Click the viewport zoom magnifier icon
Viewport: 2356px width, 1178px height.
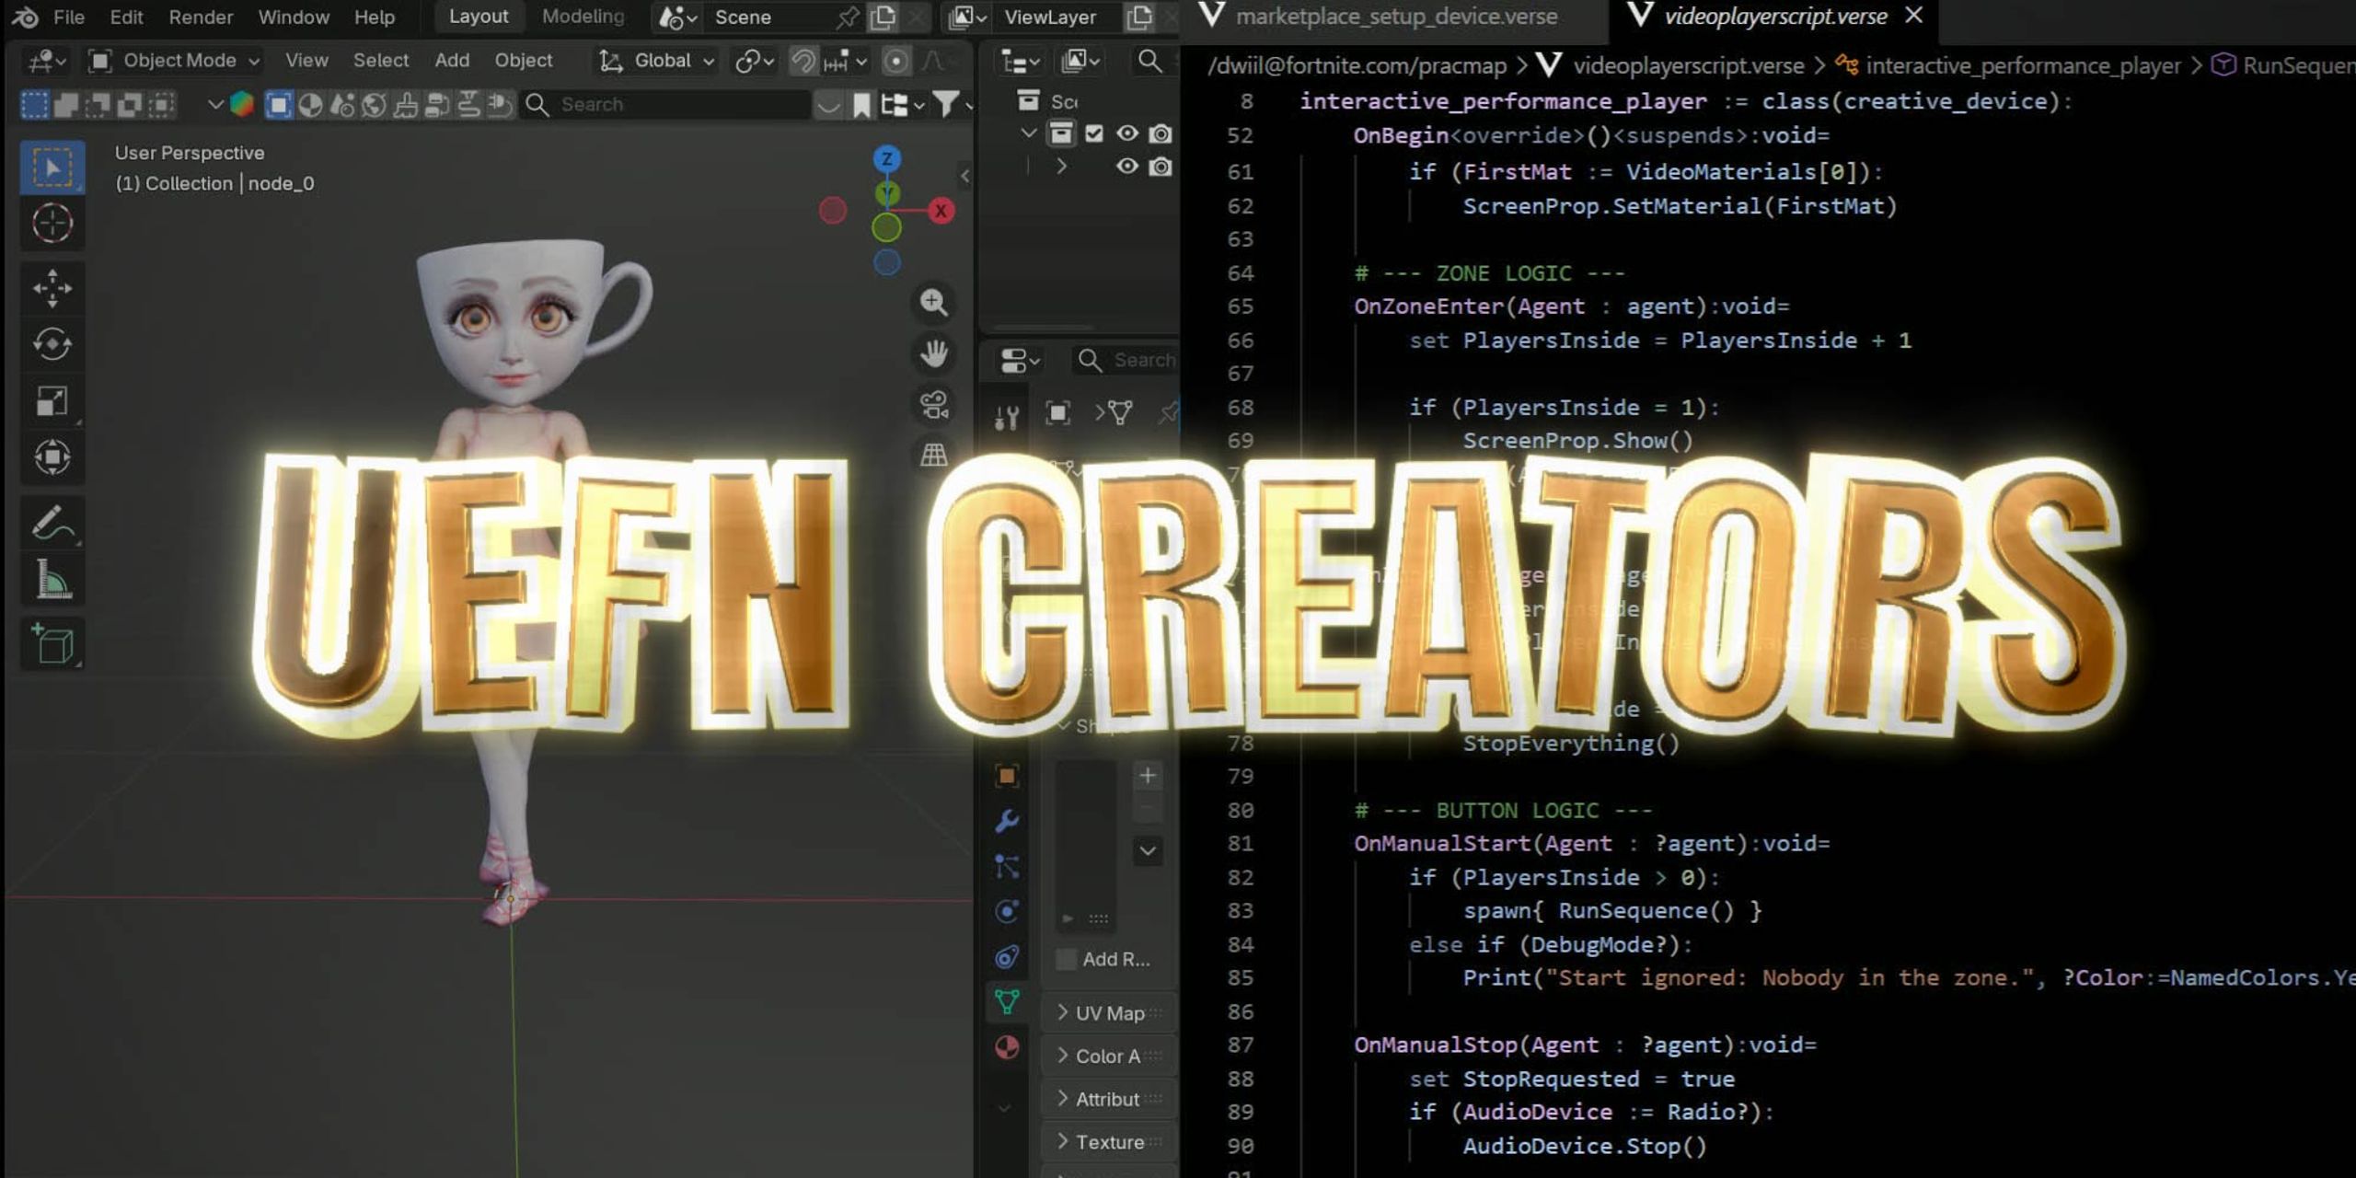[934, 303]
